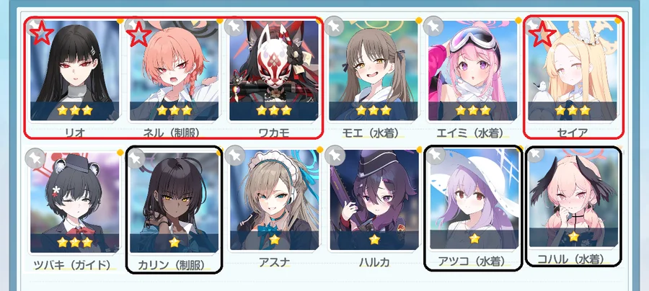The width and height of the screenshot is (649, 291).
Task: Click the single star rating on コハル（水着）
Action: [573, 237]
